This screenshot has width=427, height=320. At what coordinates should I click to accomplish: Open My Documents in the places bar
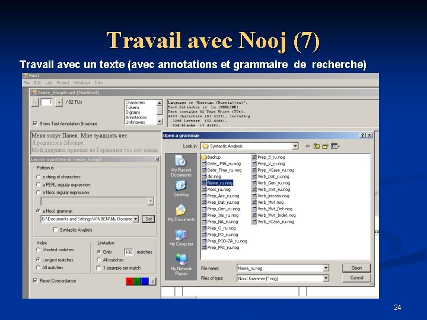[x=181, y=213]
